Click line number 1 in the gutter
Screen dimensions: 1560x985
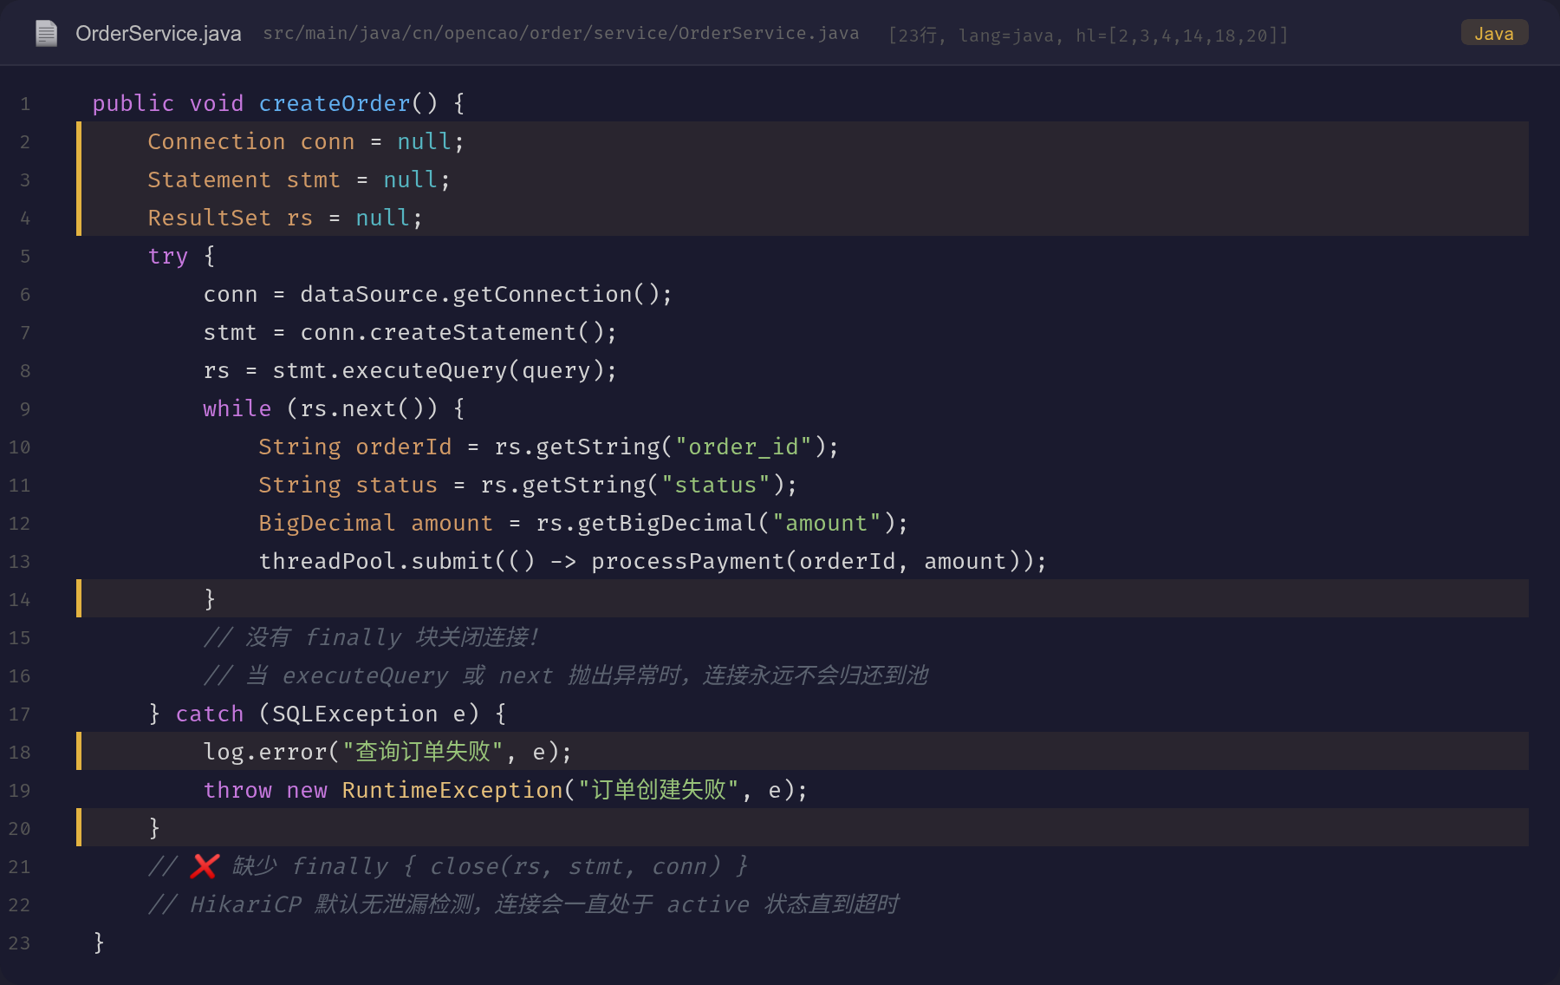25,104
